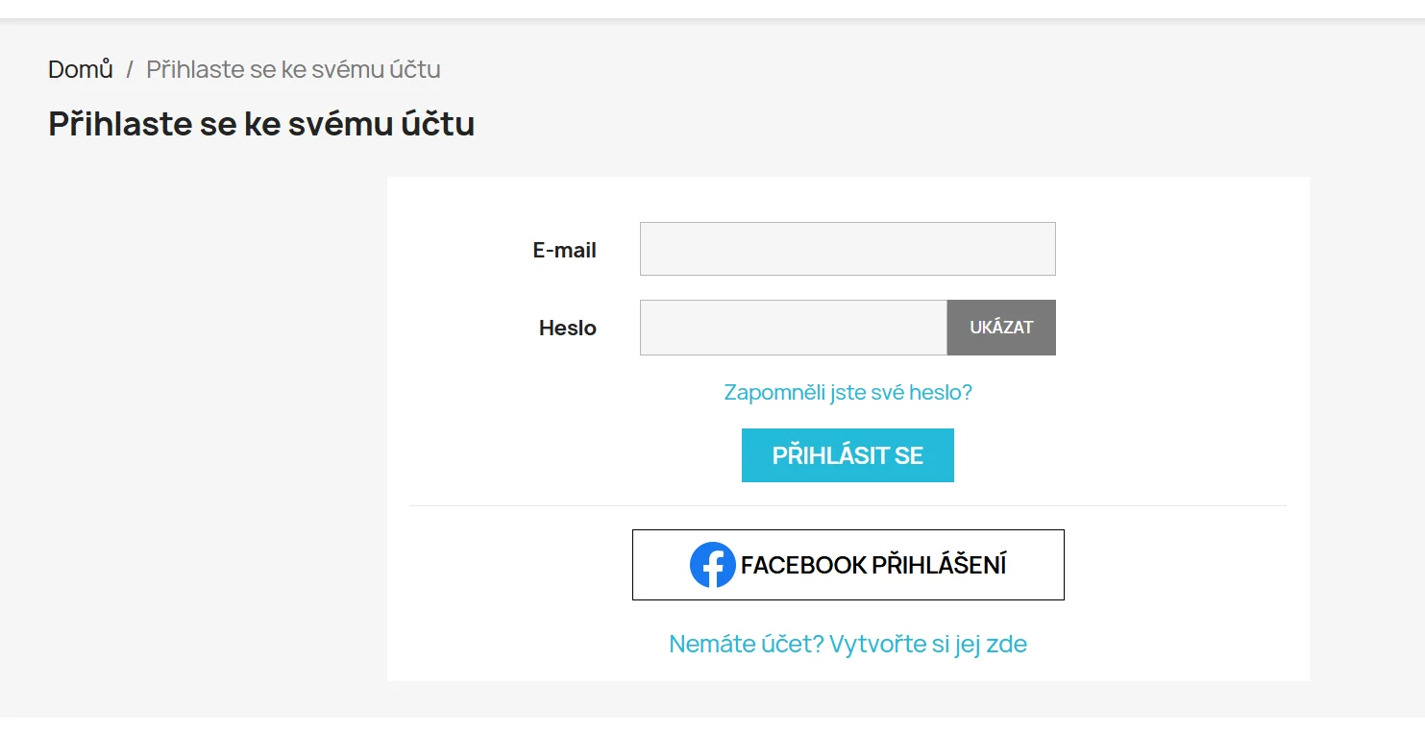Click into the Heslo password field

click(793, 328)
